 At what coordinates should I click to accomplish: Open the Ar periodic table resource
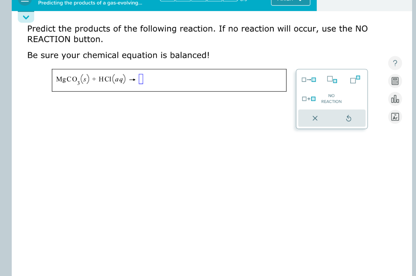click(395, 117)
